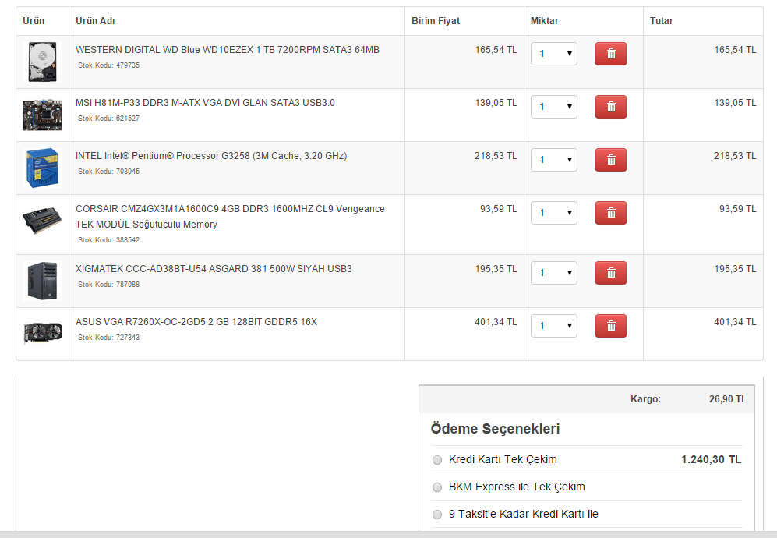Click stock code 621527 text
Viewport: 777px width, 538px height.
point(108,119)
